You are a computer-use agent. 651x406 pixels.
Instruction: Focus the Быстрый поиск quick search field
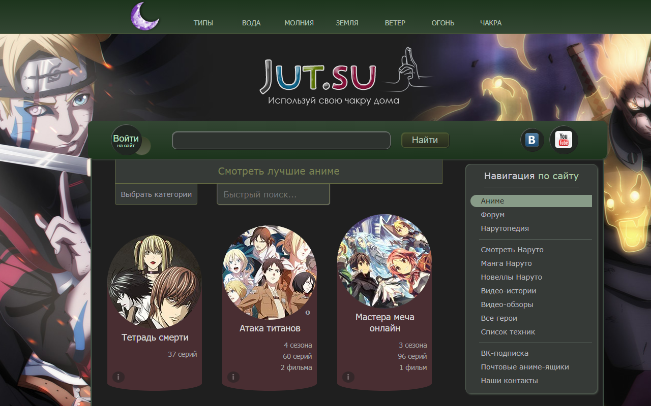pyautogui.click(x=274, y=194)
